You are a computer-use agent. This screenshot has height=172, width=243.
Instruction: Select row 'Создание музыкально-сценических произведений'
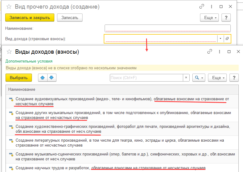point(122,156)
